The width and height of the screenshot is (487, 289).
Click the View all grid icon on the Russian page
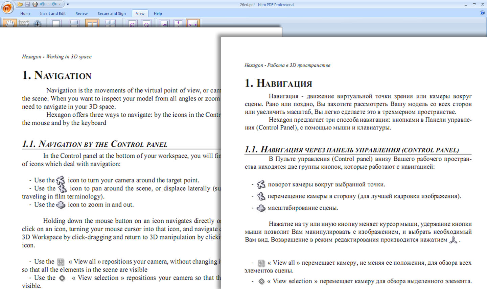point(261,263)
